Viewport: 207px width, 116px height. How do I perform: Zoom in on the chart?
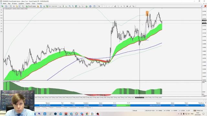click(x=70, y=6)
